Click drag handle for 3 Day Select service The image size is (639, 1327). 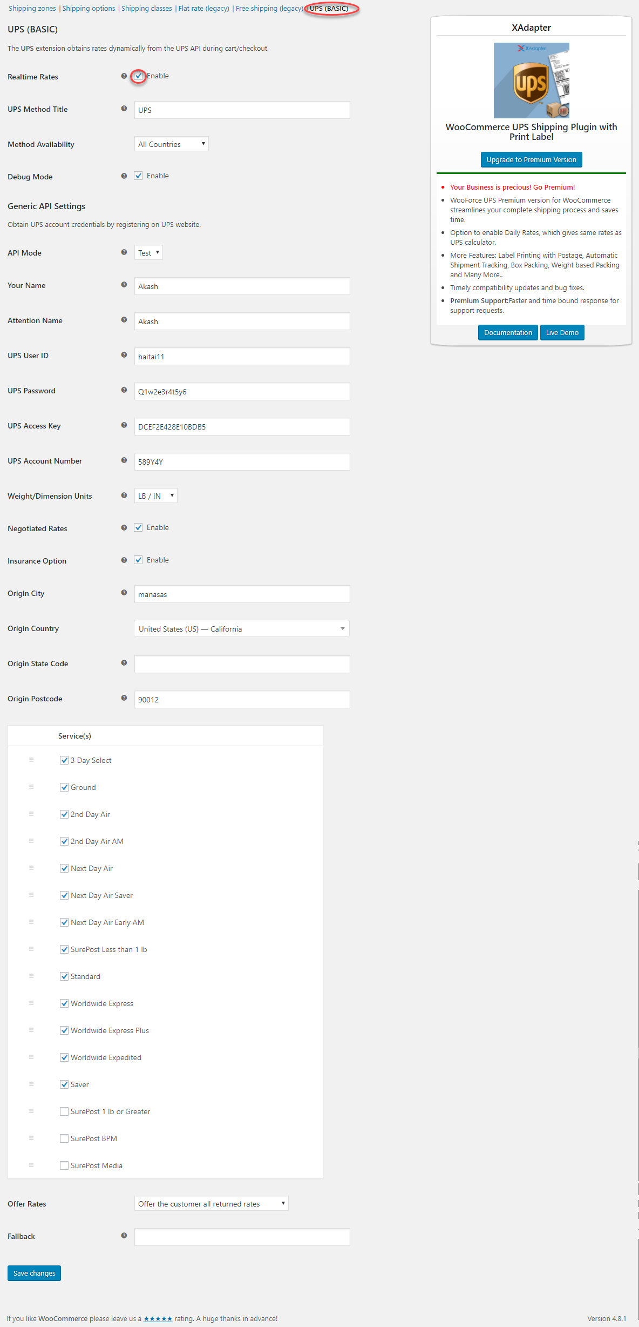coord(31,760)
